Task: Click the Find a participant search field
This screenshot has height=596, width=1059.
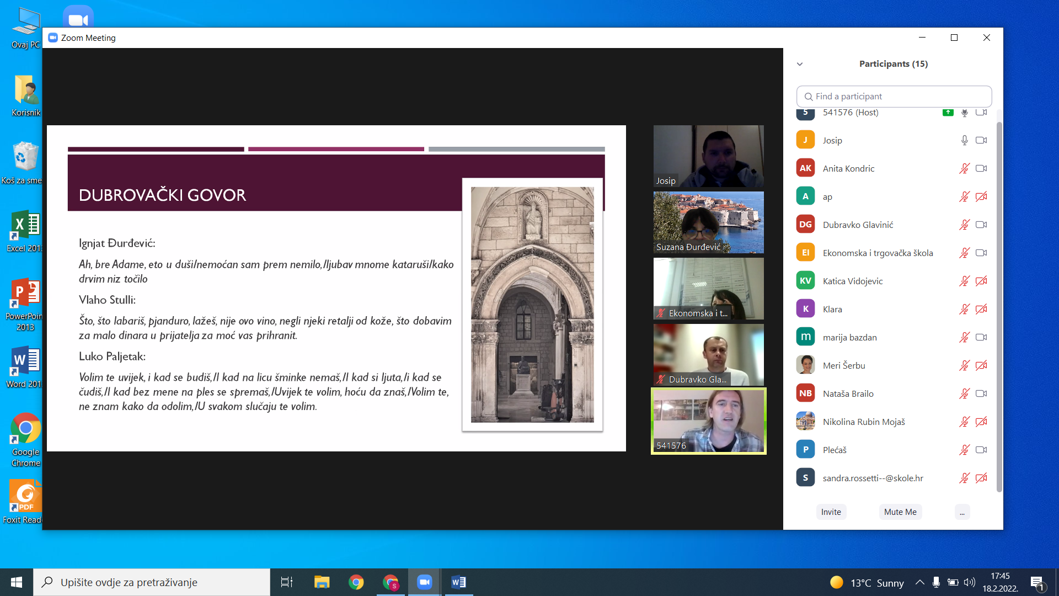Action: (894, 96)
